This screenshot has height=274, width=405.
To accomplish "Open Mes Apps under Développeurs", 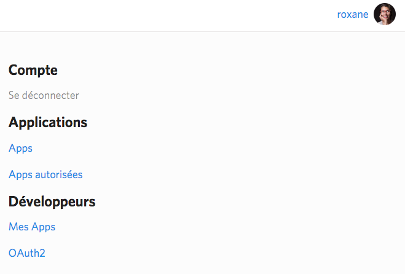I will (32, 227).
